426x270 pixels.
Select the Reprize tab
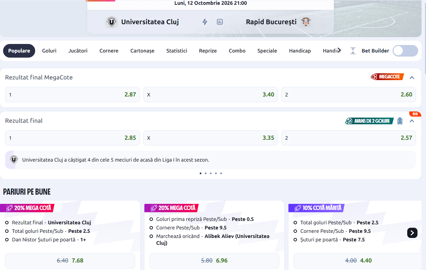pos(208,51)
